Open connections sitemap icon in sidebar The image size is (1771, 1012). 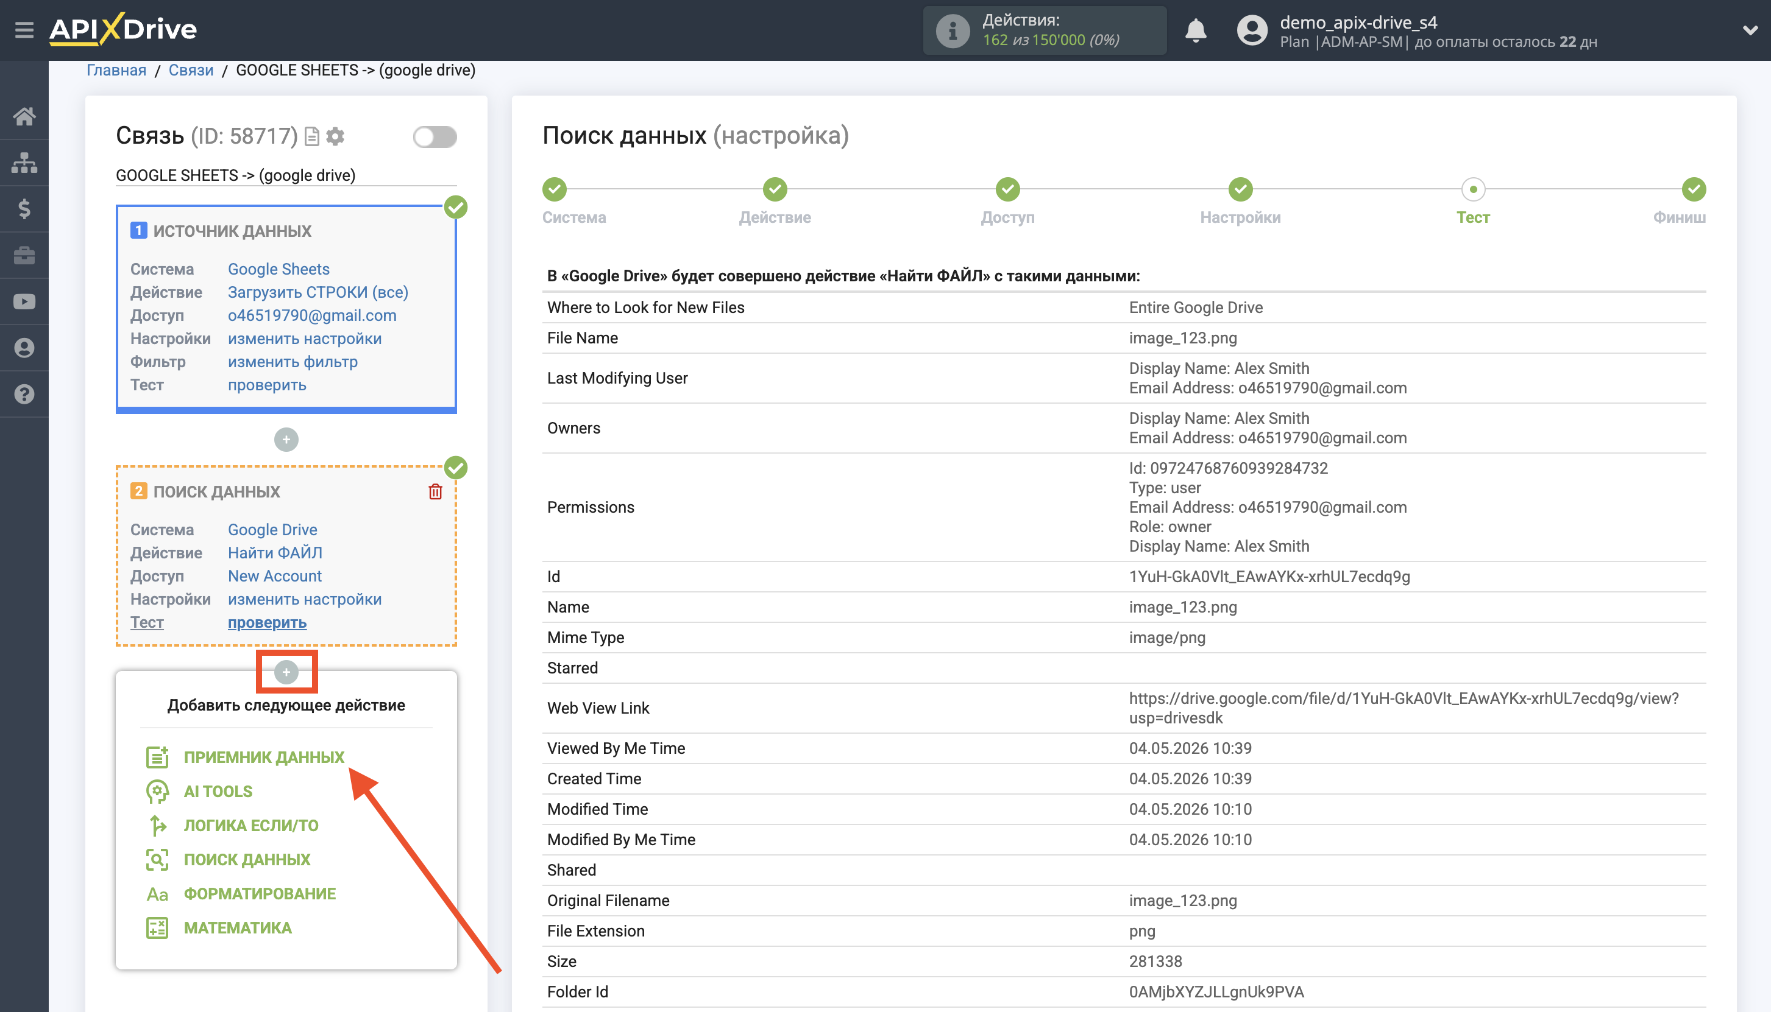24,163
